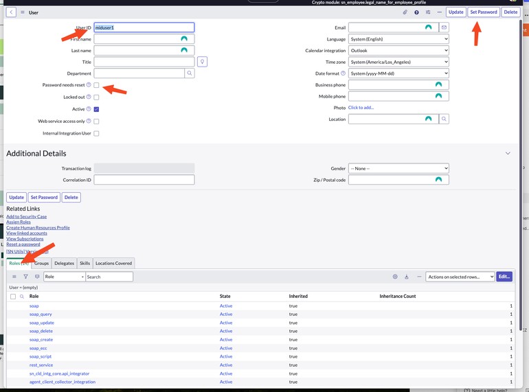This screenshot has width=529, height=392.
Task: Open Department lookup magnifier icon
Action: pyautogui.click(x=190, y=73)
